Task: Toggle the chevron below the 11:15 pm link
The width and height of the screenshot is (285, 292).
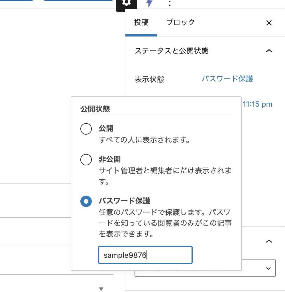Action: 268,241
